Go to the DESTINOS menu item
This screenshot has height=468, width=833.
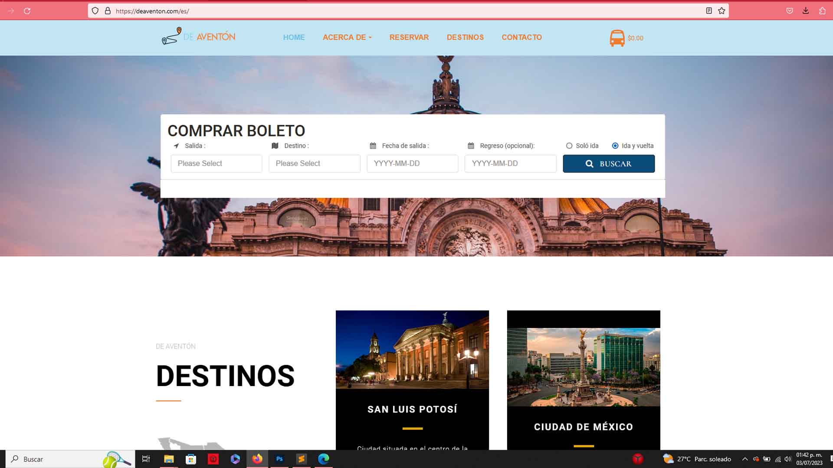tap(465, 37)
